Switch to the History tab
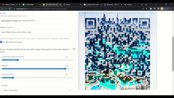The width and height of the screenshot is (174, 98). [x=68, y=5]
